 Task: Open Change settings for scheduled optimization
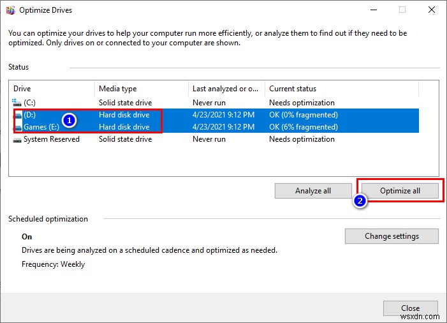392,236
